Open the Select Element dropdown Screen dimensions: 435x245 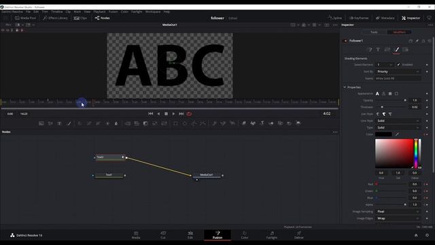coord(385,65)
